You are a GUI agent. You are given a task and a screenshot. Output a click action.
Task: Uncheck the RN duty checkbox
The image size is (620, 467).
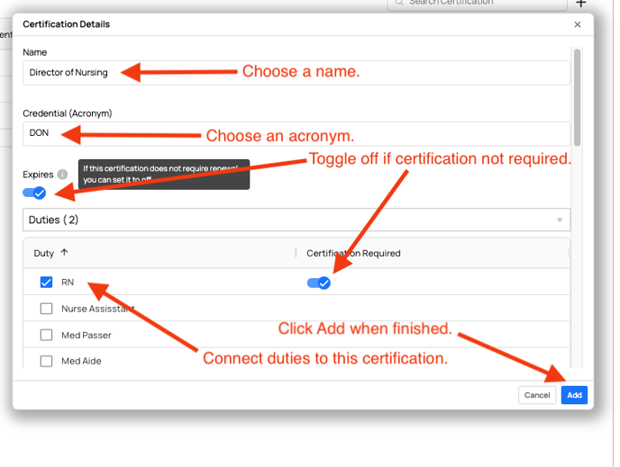pyautogui.click(x=46, y=283)
